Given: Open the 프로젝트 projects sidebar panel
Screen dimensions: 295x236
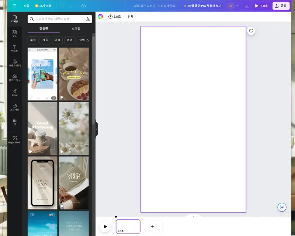Looking at the screenshot, I should click(x=15, y=107).
